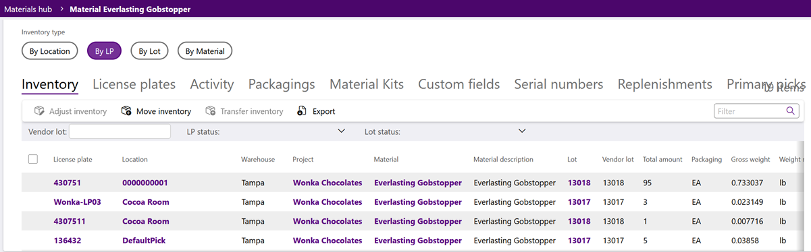
Task: Sort by License plate column header
Action: point(73,160)
